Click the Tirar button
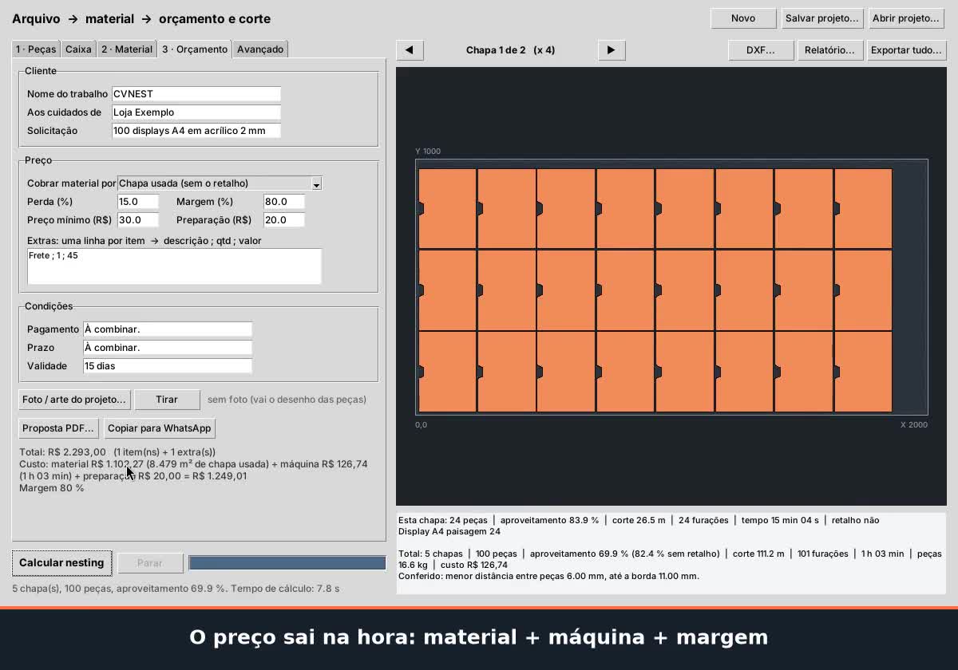This screenshot has width=958, height=670. [x=167, y=399]
